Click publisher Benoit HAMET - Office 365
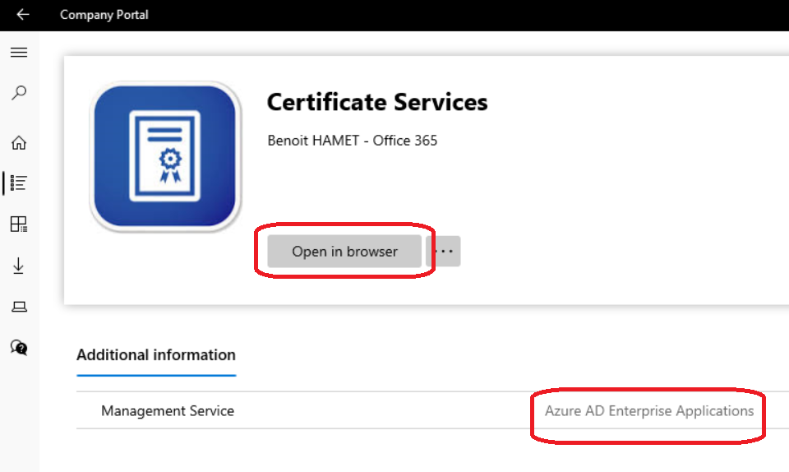This screenshot has height=472, width=789. pyautogui.click(x=353, y=141)
